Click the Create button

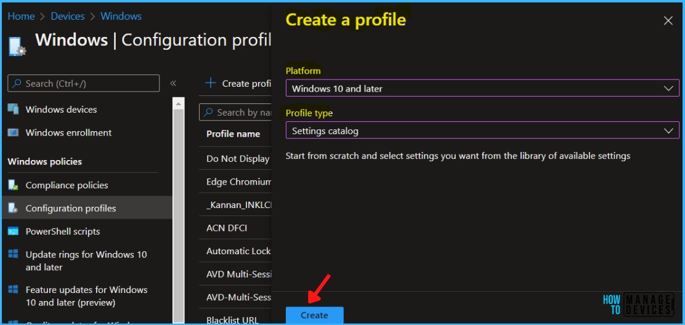coord(315,315)
